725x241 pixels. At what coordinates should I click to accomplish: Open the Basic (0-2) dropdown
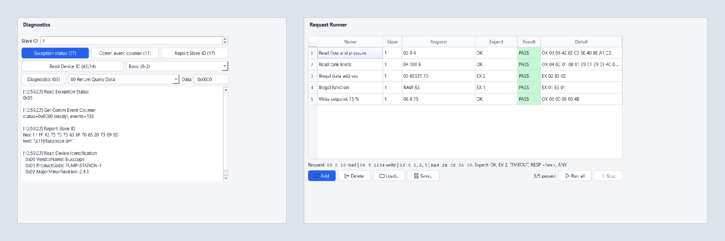click(177, 66)
